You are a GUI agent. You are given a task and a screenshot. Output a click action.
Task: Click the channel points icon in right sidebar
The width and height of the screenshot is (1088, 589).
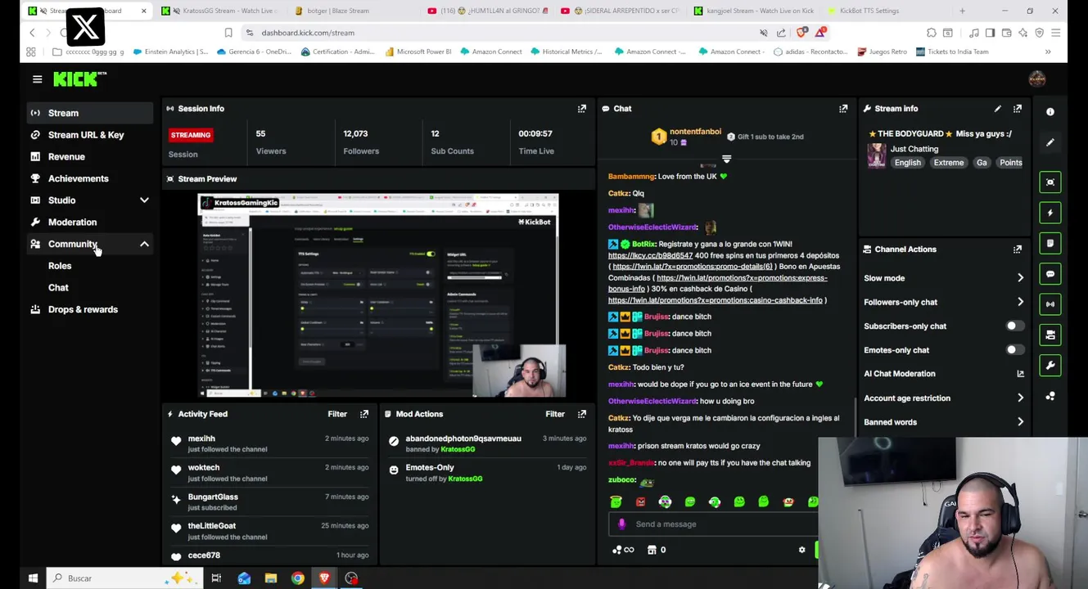coord(1050,396)
